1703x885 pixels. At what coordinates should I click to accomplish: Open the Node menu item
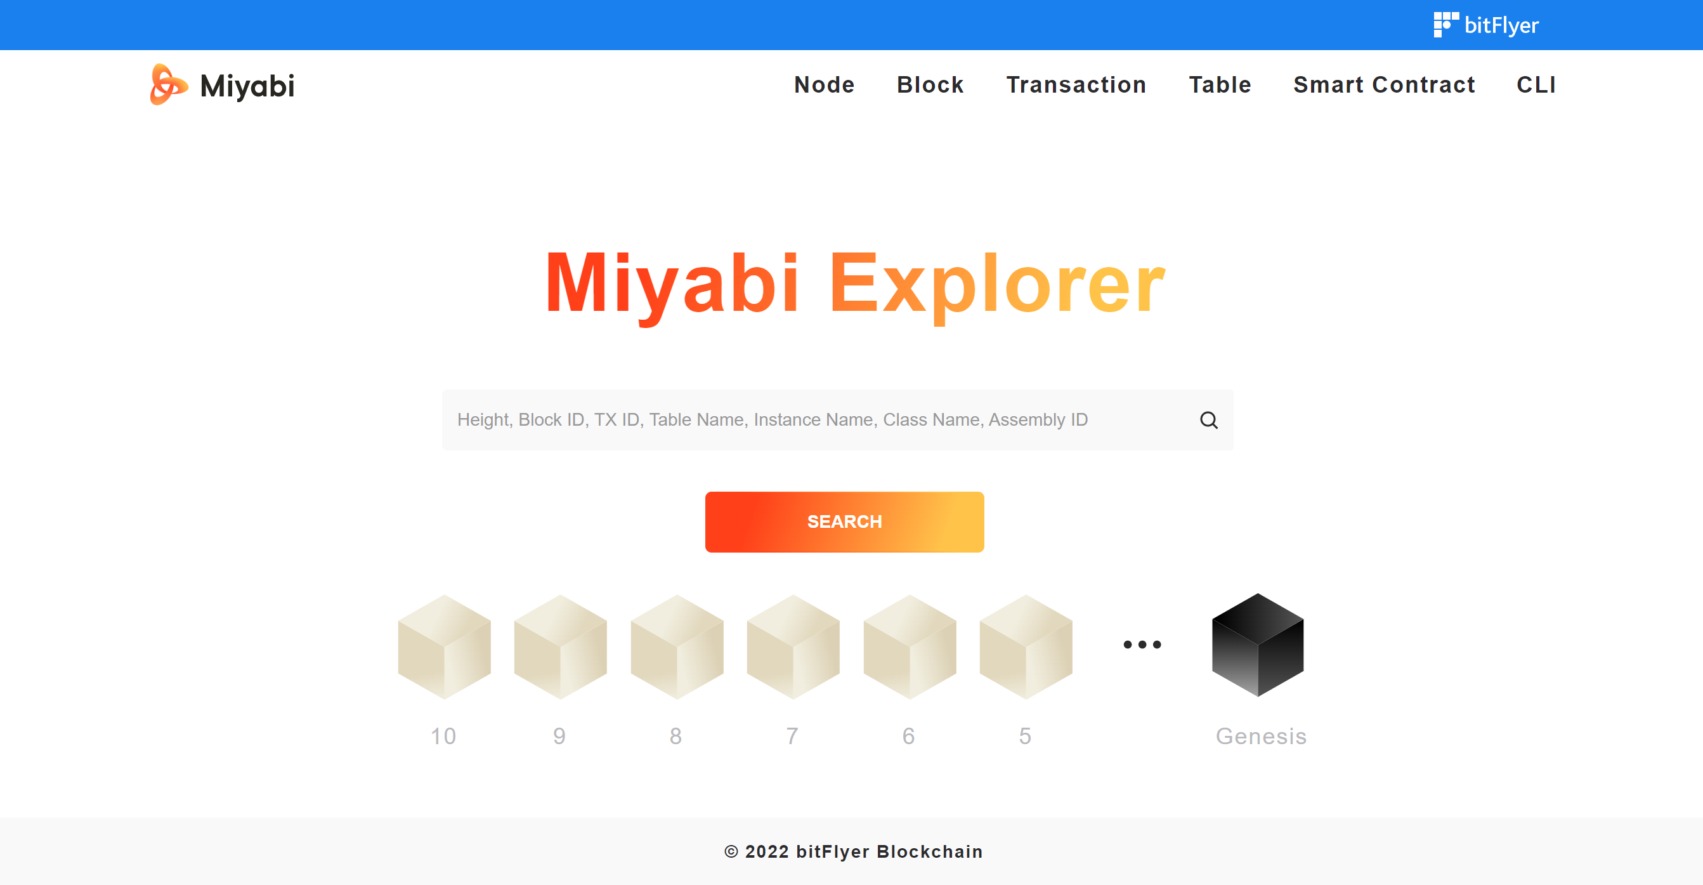coord(824,84)
